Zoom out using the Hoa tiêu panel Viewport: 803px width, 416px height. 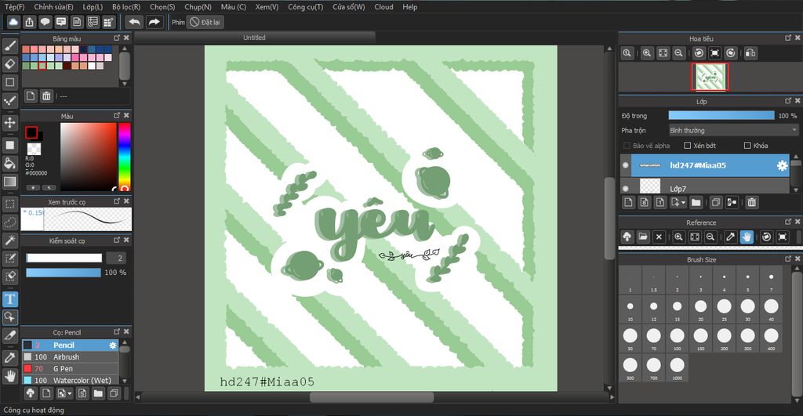pos(678,52)
